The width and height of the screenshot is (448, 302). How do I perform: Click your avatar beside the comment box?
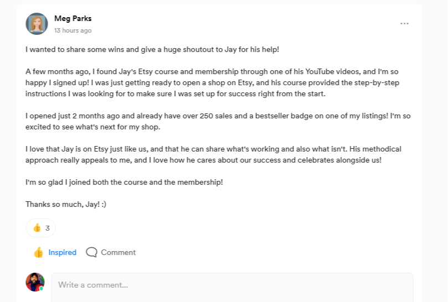(x=35, y=282)
